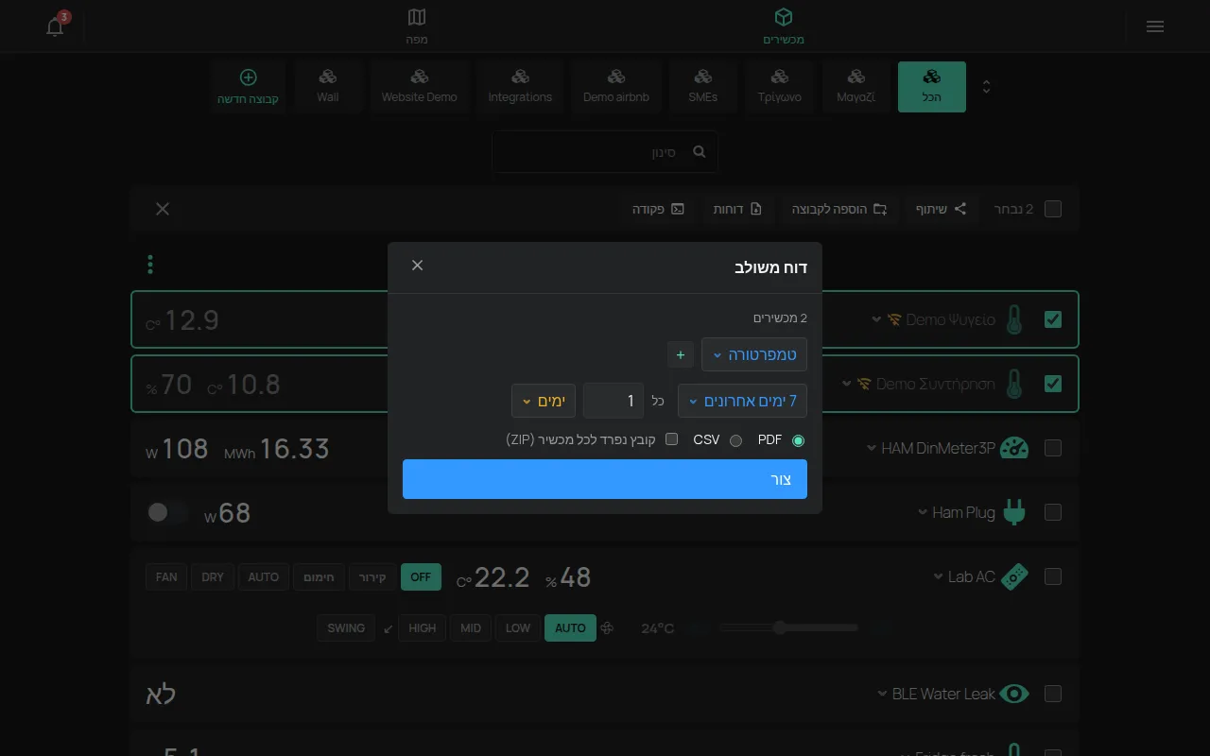Image resolution: width=1210 pixels, height=756 pixels.
Task: Click the Lab AC temperature slider
Action: pyautogui.click(x=787, y=627)
